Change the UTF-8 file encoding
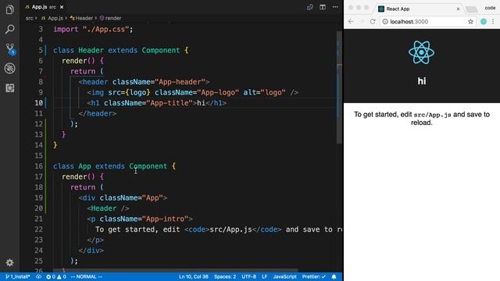500x281 pixels. point(249,276)
